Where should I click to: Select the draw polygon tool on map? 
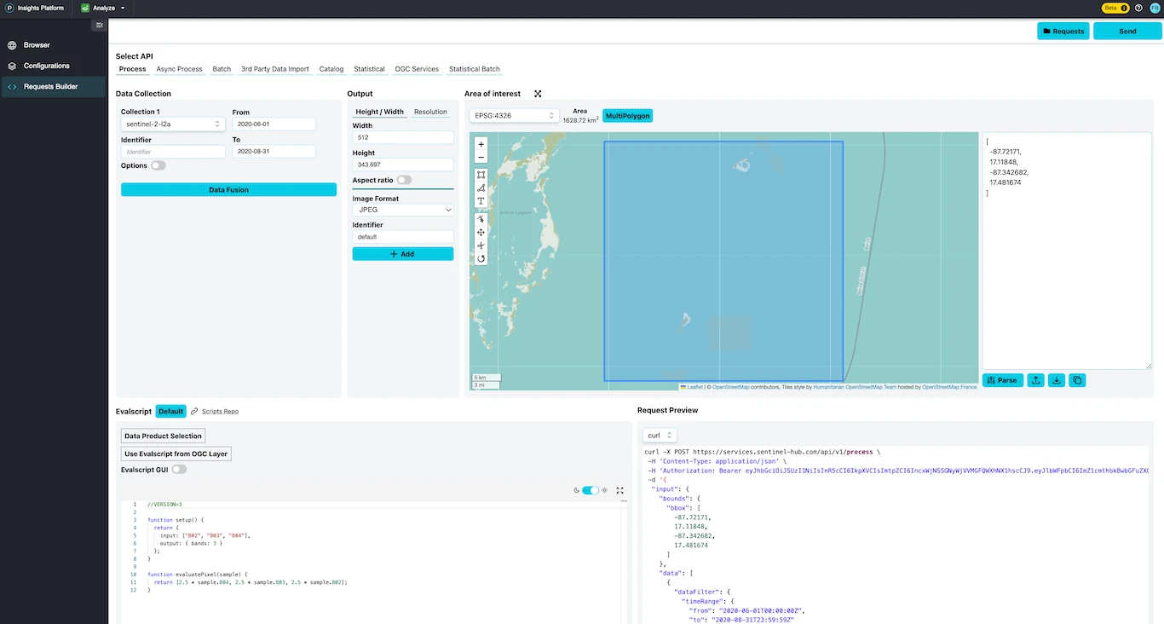coord(481,188)
